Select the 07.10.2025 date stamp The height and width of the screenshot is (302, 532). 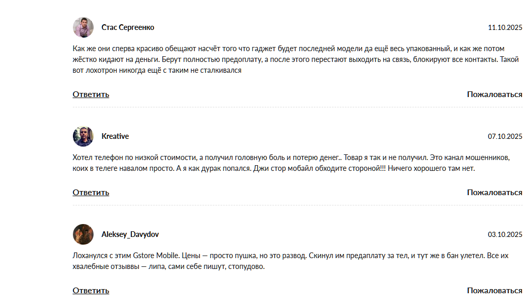[x=505, y=137]
